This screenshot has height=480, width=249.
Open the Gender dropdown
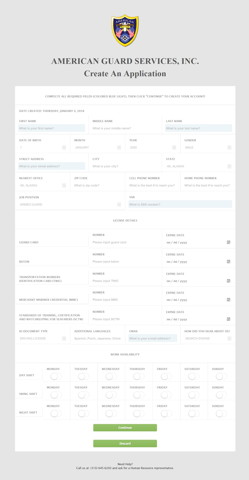pyautogui.click(x=208, y=148)
